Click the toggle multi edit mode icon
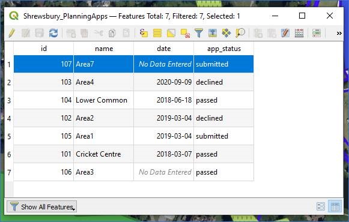This screenshot has height=222, width=349. click(x=26, y=34)
